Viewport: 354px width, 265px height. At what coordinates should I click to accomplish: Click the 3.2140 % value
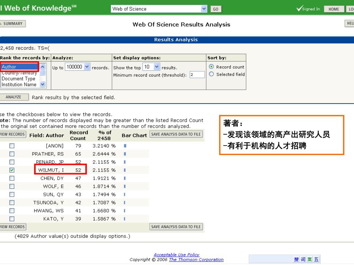click(x=104, y=146)
